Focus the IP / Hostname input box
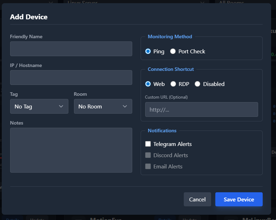Viewport: 276px width, 220px height. 71,78
